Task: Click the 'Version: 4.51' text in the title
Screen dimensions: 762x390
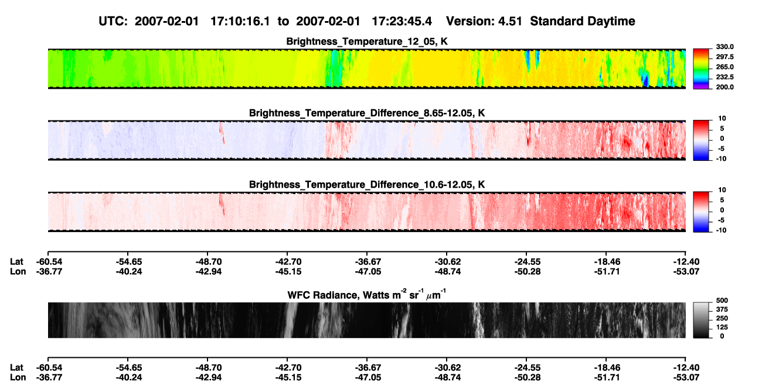Action: pos(483,21)
